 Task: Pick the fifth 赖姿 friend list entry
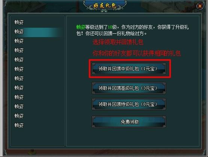tap(19, 60)
